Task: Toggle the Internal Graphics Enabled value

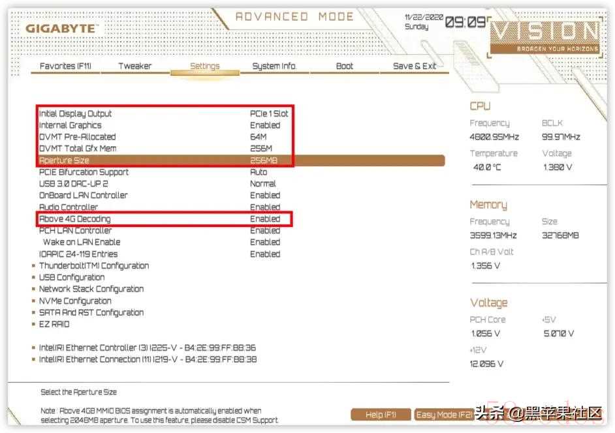Action: tap(265, 125)
